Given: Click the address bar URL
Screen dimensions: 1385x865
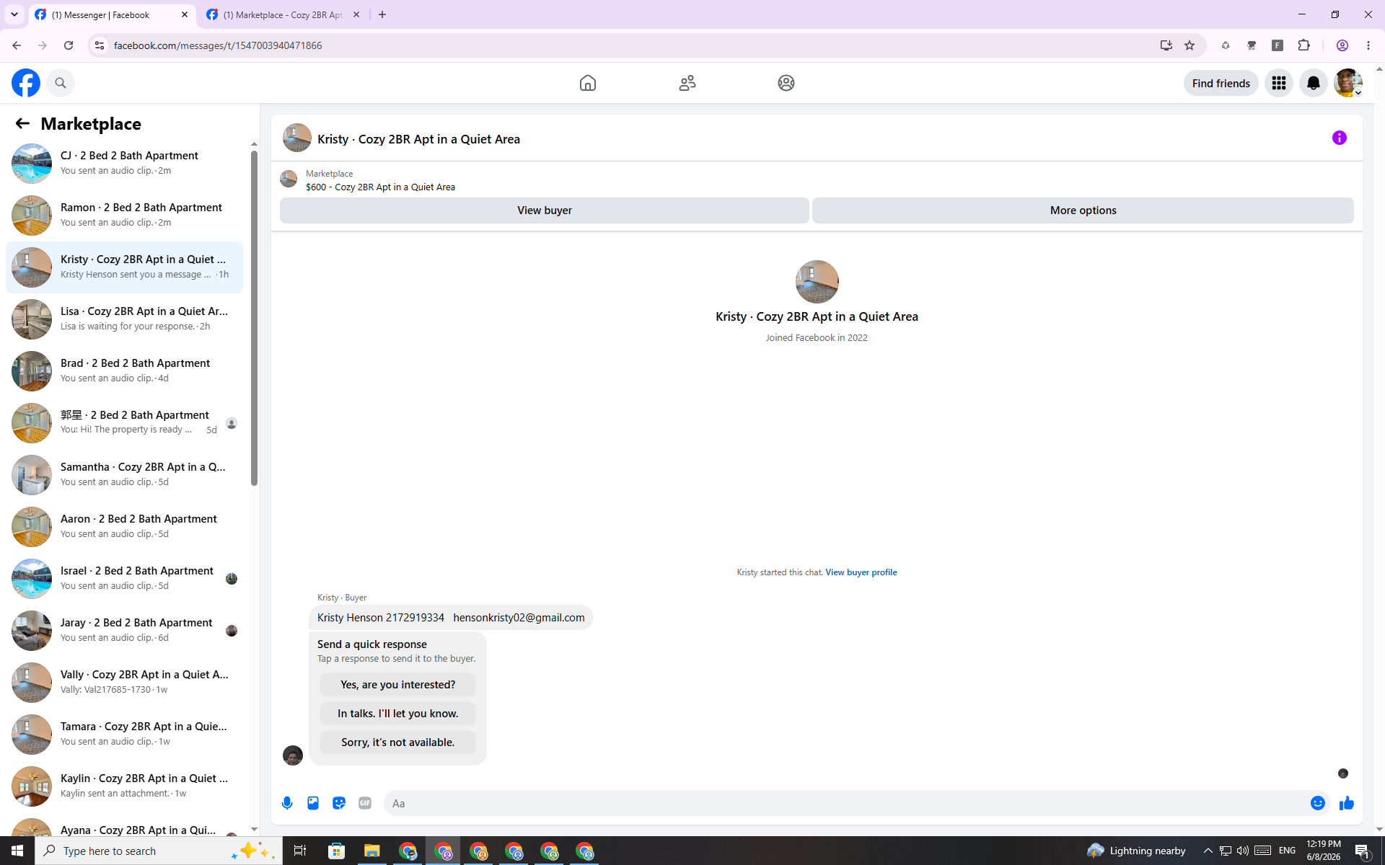Looking at the screenshot, I should [x=218, y=45].
